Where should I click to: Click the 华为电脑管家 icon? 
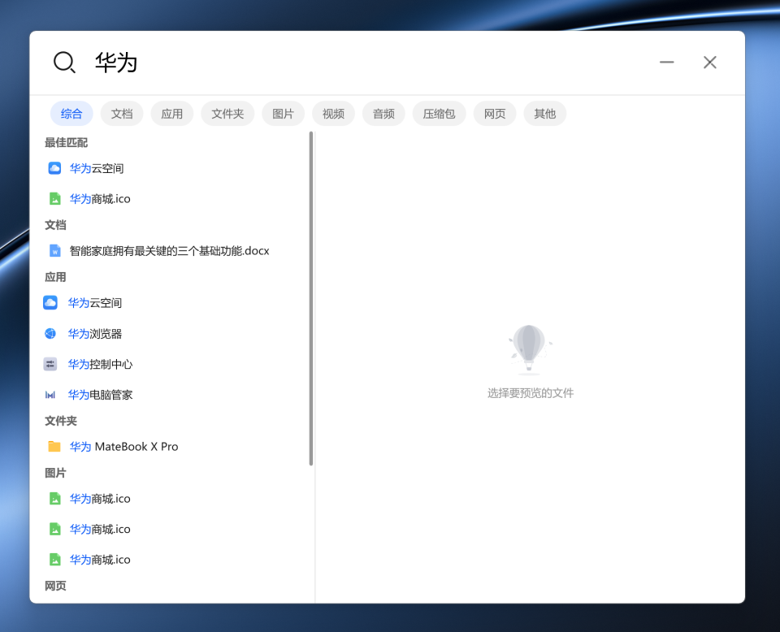pos(50,395)
